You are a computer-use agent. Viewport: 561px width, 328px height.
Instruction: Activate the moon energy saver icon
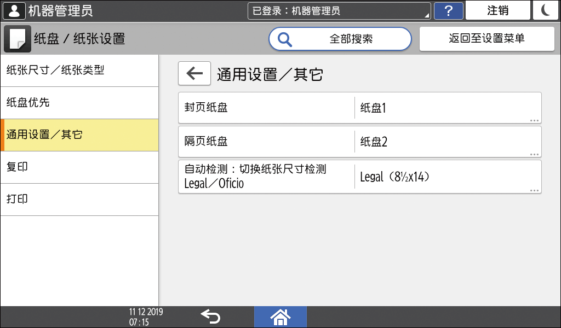546,10
